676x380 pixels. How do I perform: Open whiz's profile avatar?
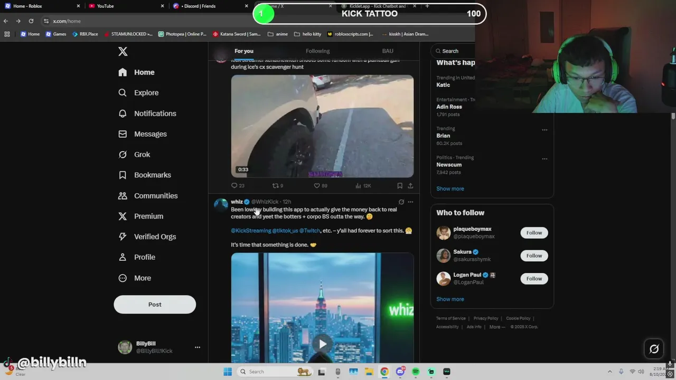[221, 205]
